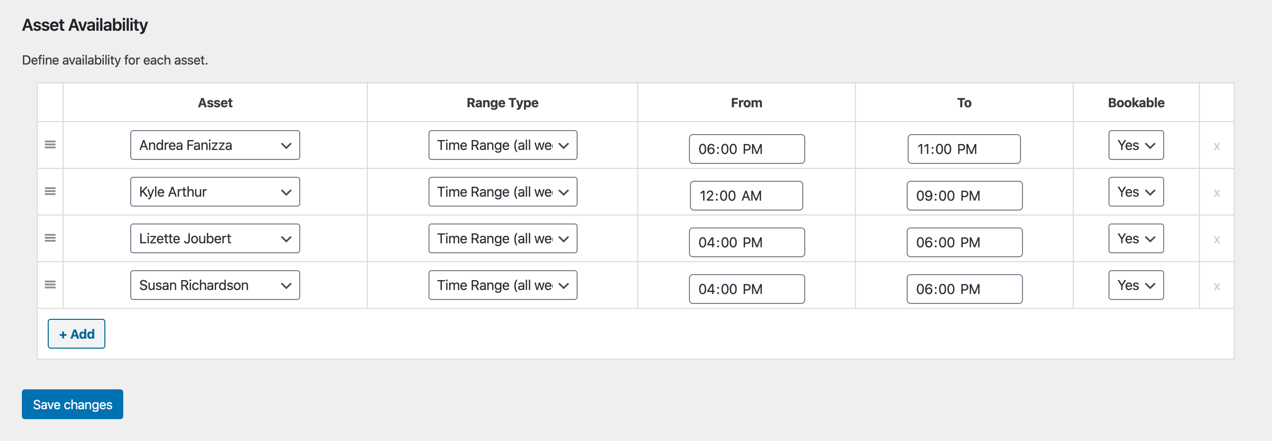Viewport: 1272px width, 441px height.
Task: Select the From column header
Action: tap(747, 103)
